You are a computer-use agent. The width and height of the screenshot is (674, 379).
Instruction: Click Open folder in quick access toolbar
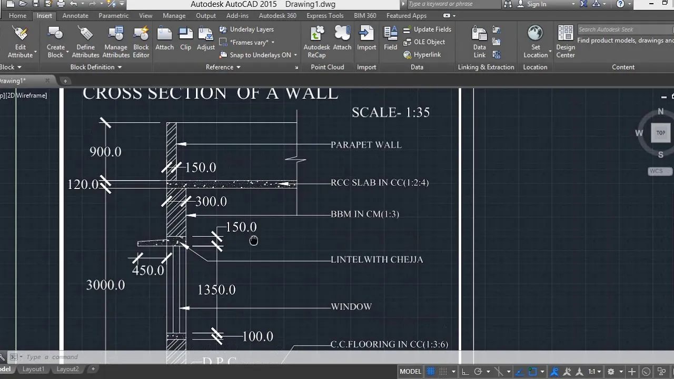click(23, 4)
